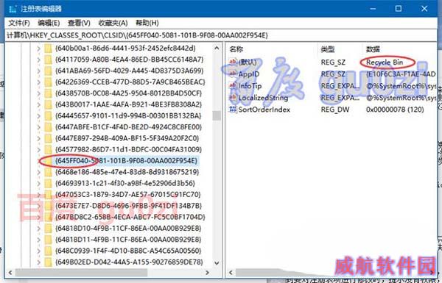Viewport: 442px width, 283px height.
Task: Click the AppID string value icon
Action: pos(233,74)
